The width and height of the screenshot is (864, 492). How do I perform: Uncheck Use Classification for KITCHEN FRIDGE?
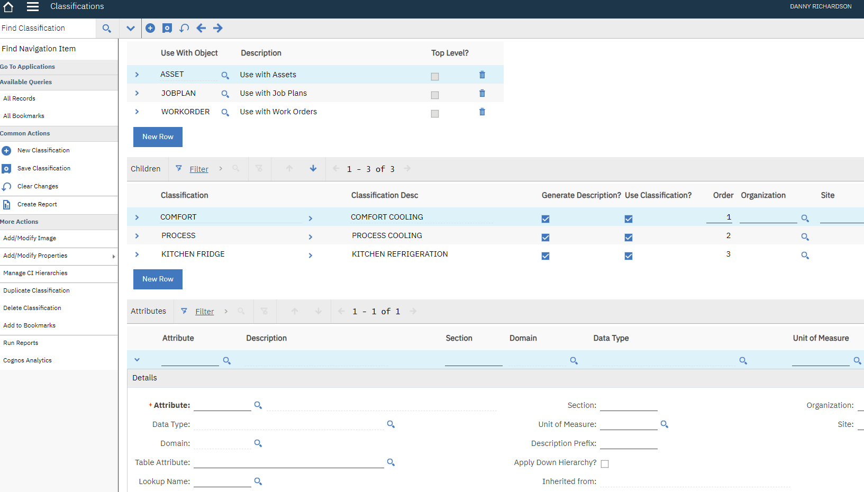click(629, 256)
